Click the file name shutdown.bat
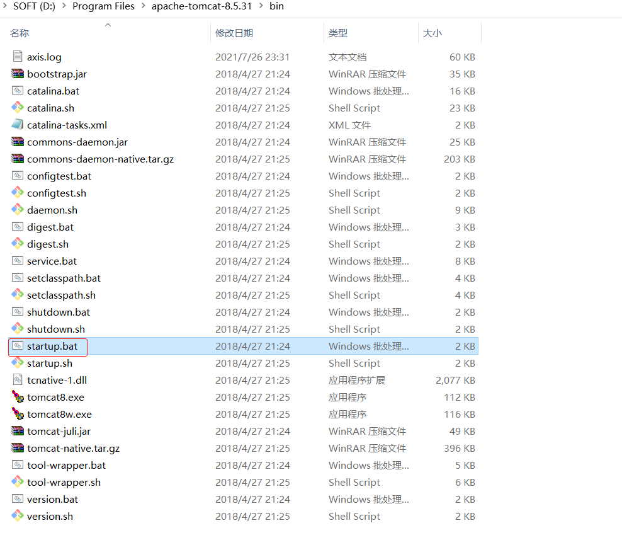 click(59, 312)
